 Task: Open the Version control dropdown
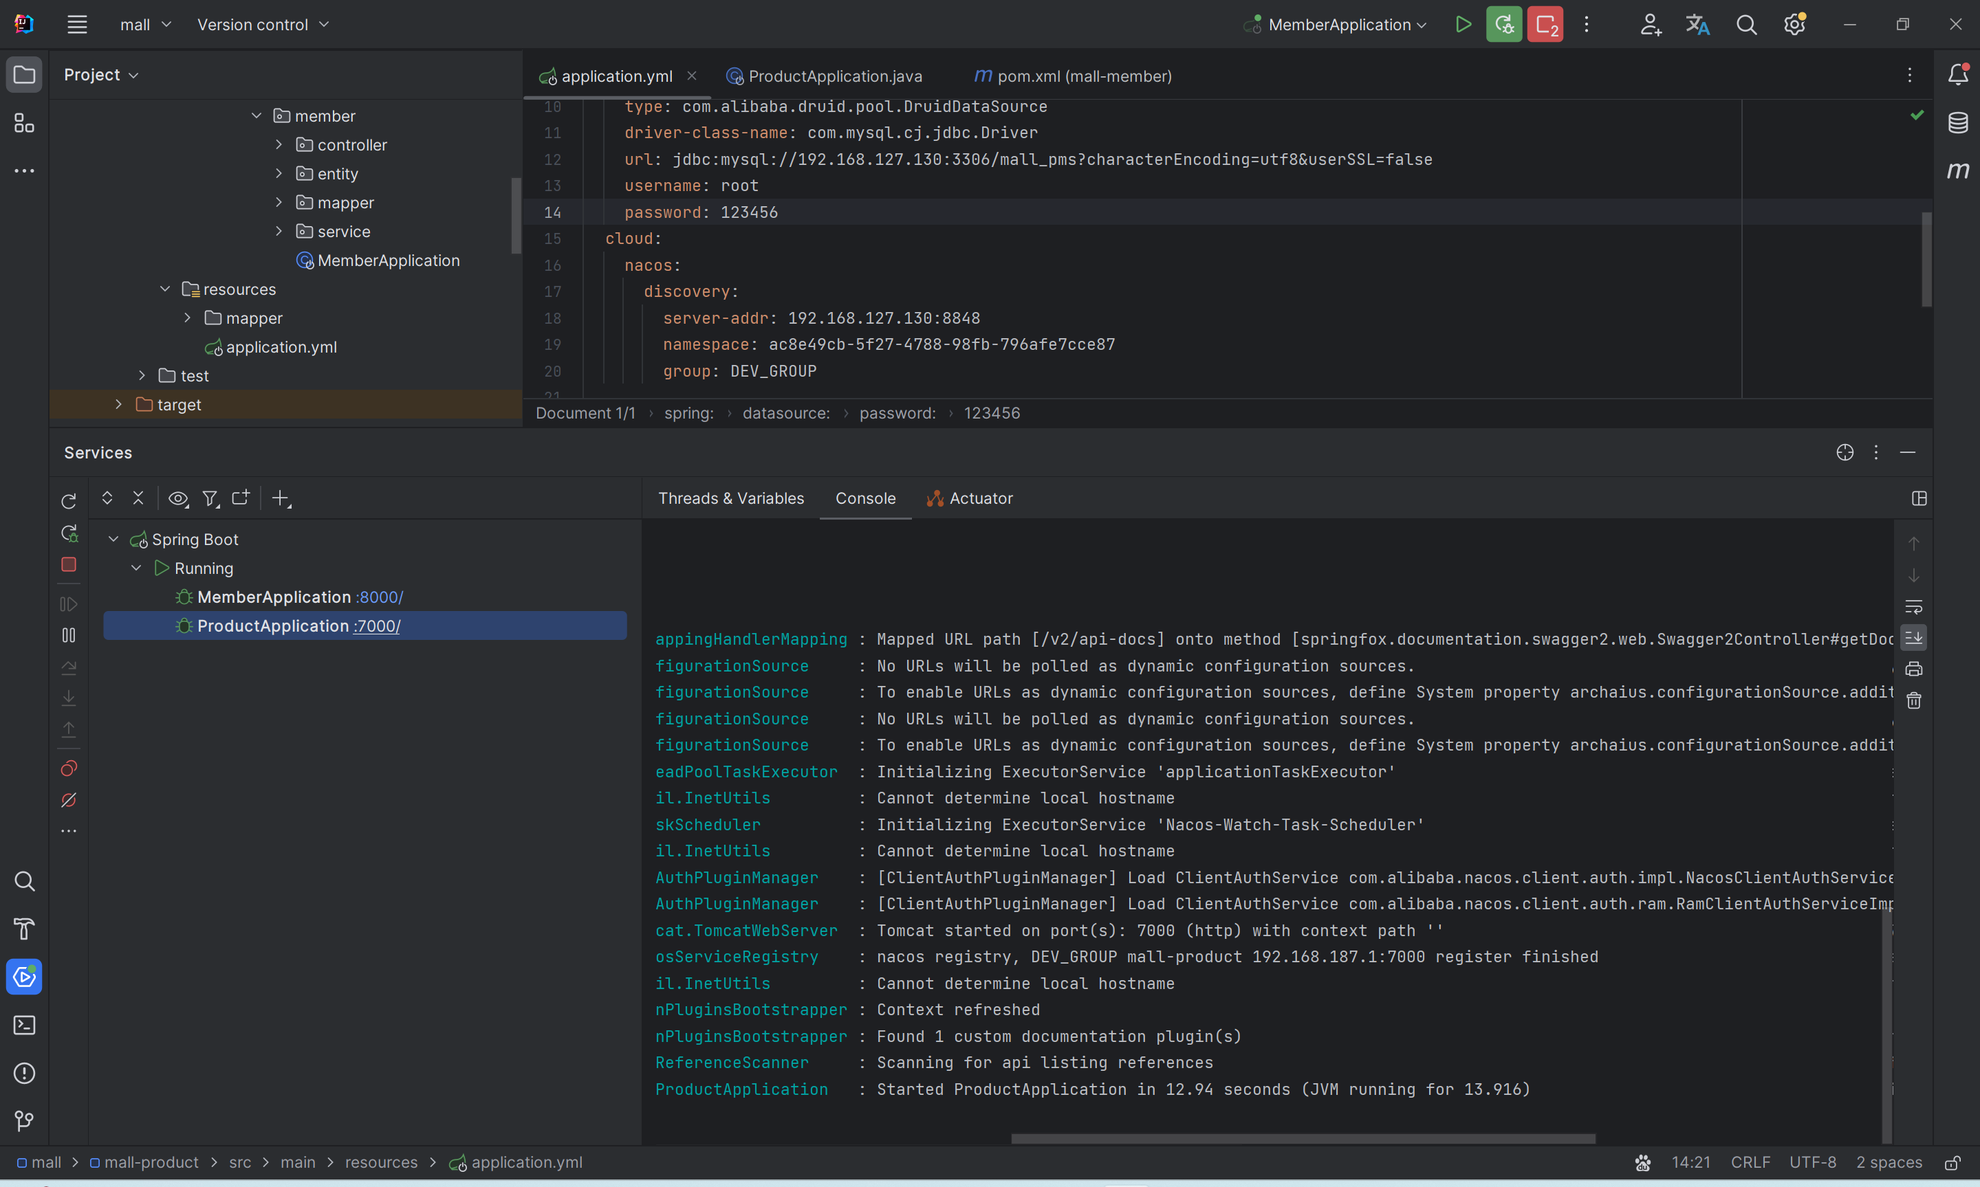click(263, 25)
